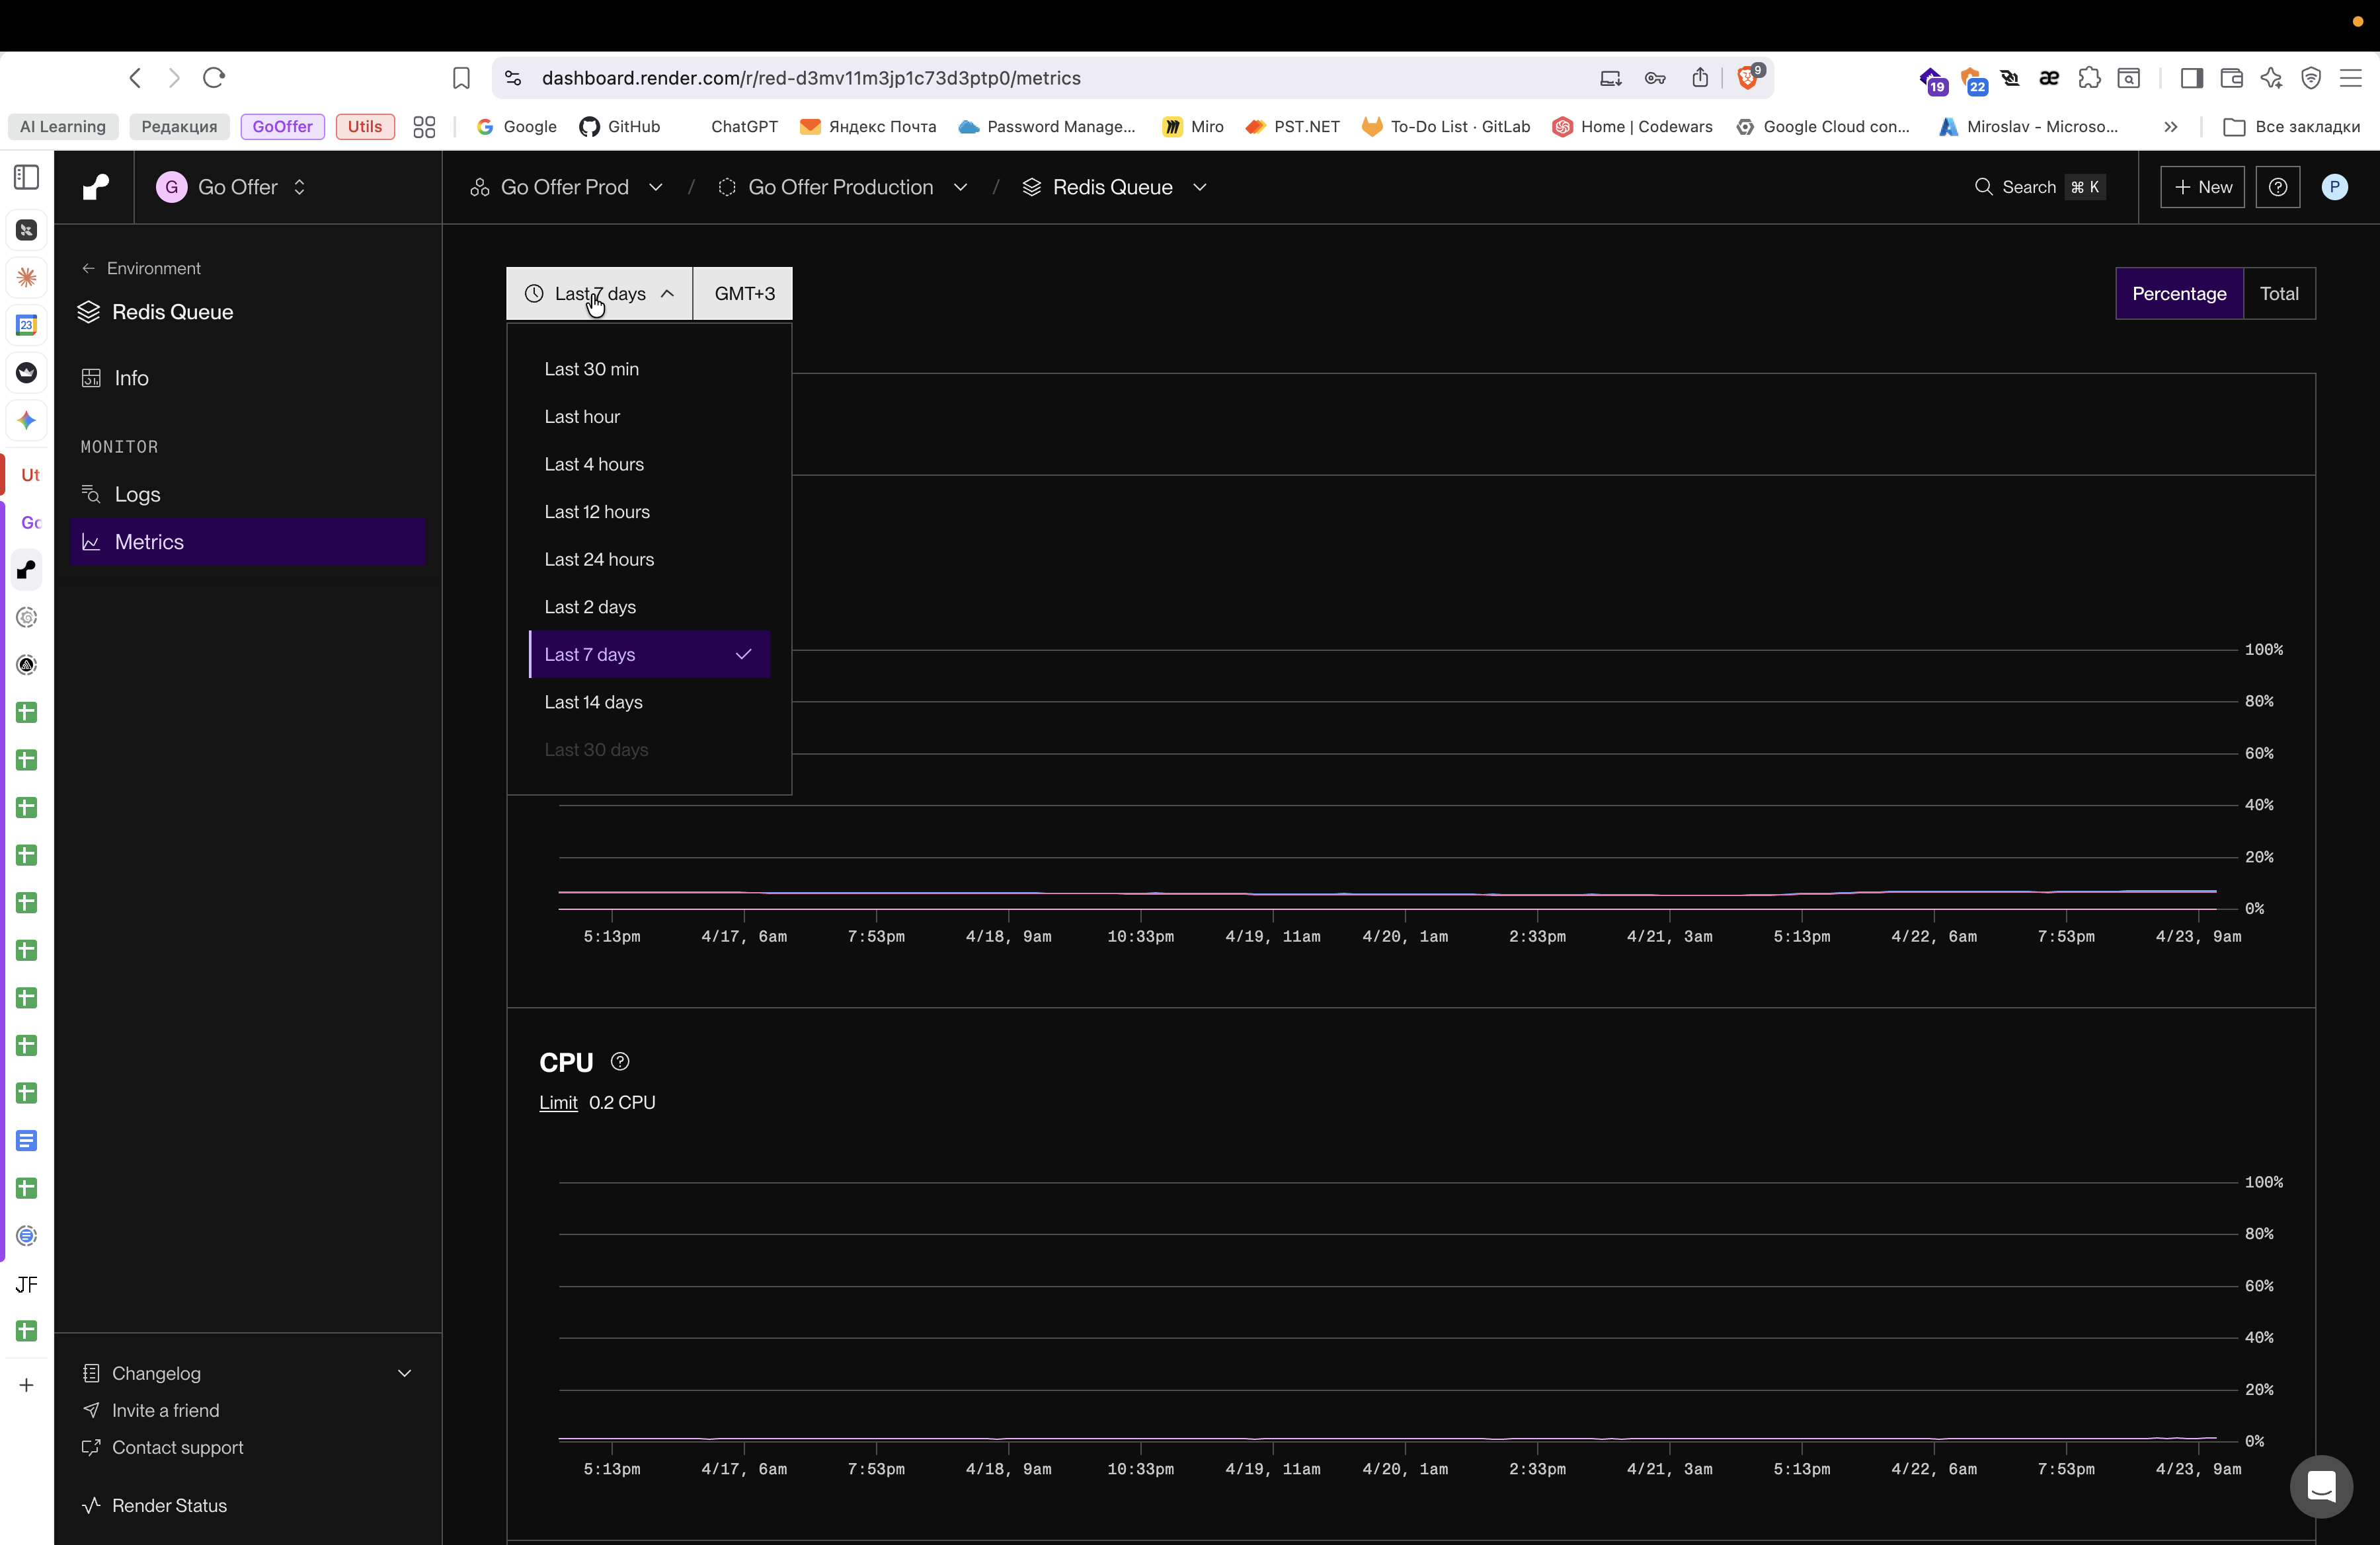Open Brave Shields icon
Viewport: 2380px width, 1545px height.
[x=1748, y=78]
